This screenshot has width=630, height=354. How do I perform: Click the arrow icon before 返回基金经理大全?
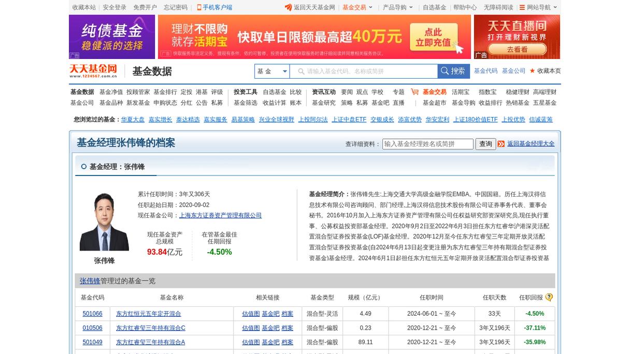click(501, 144)
